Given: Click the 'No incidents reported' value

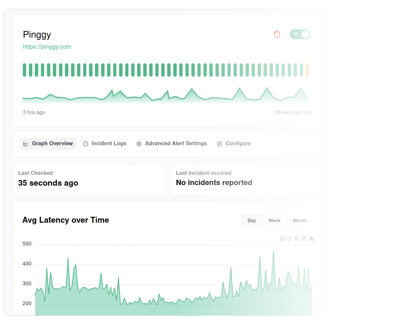Looking at the screenshot, I should (x=214, y=183).
